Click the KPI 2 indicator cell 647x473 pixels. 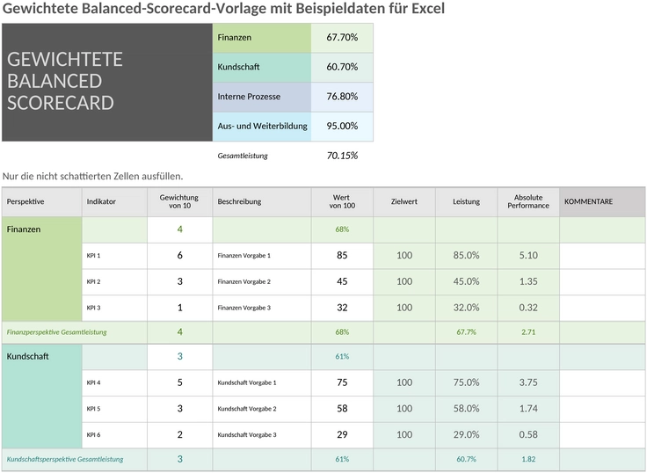click(x=114, y=282)
